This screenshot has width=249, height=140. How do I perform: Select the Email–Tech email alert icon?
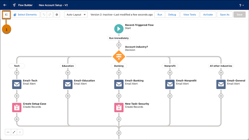pyautogui.click(x=17, y=84)
